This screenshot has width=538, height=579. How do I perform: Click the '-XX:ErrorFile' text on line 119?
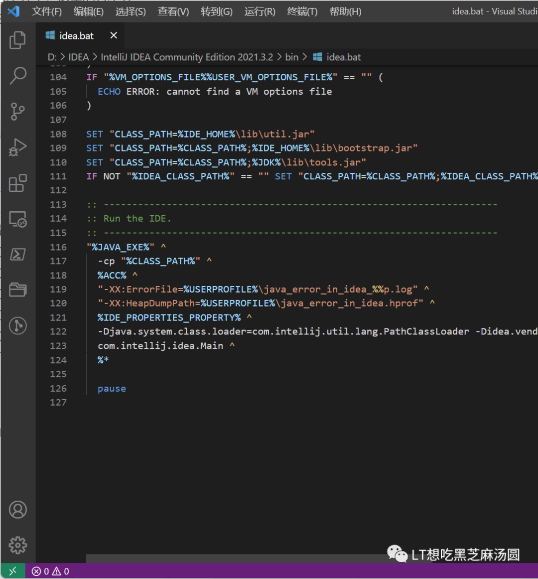(x=140, y=289)
